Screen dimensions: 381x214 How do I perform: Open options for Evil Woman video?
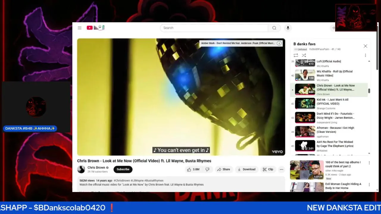(x=369, y=185)
